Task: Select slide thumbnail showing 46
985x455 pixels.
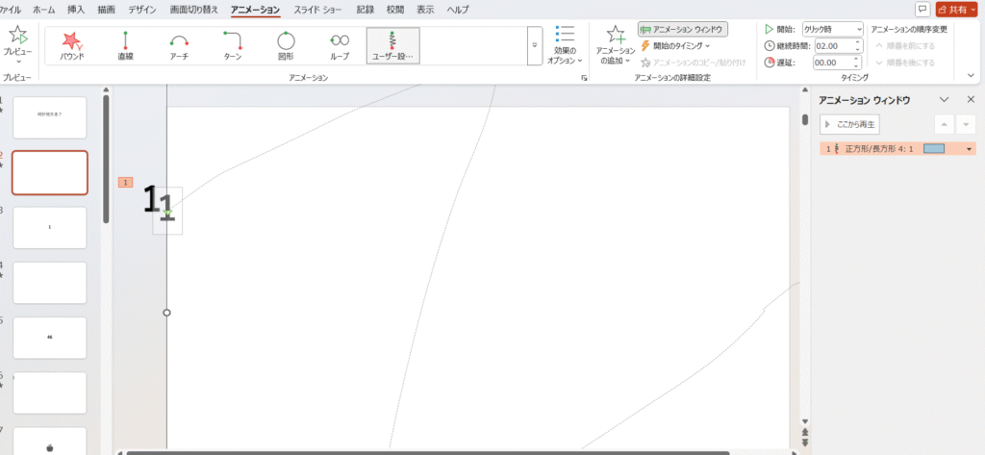Action: pos(49,338)
